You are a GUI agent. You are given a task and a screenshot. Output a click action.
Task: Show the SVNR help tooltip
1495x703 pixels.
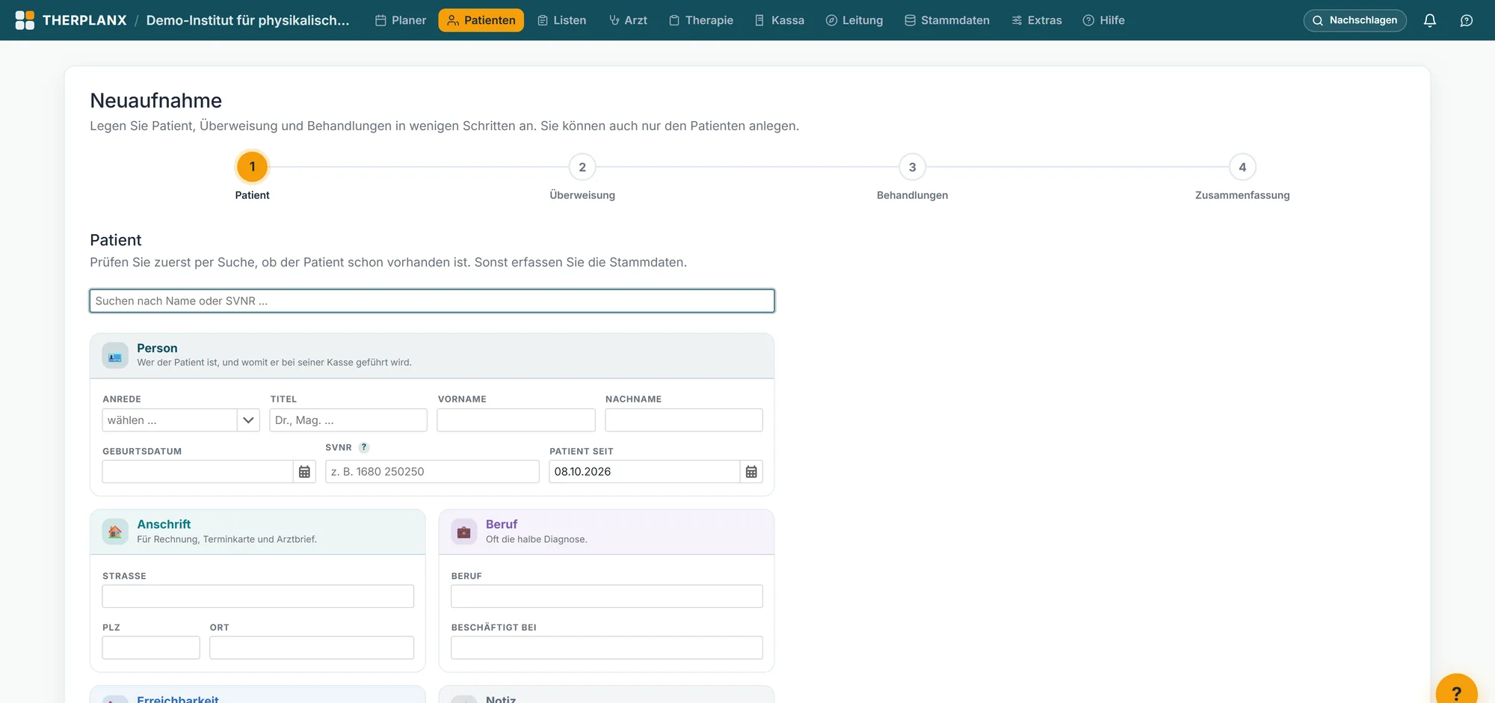364,447
